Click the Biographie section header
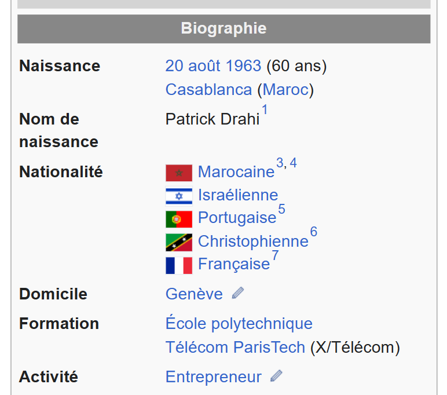 pos(223,28)
